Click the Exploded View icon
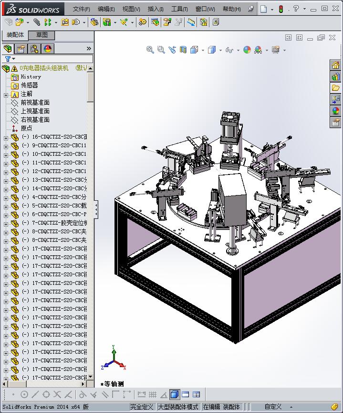 coord(167,22)
